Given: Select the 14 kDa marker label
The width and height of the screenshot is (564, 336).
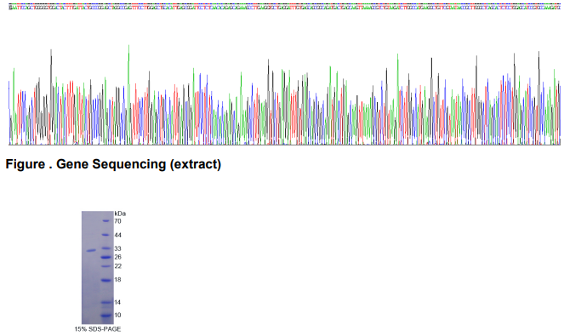Looking at the screenshot, I should tap(117, 302).
